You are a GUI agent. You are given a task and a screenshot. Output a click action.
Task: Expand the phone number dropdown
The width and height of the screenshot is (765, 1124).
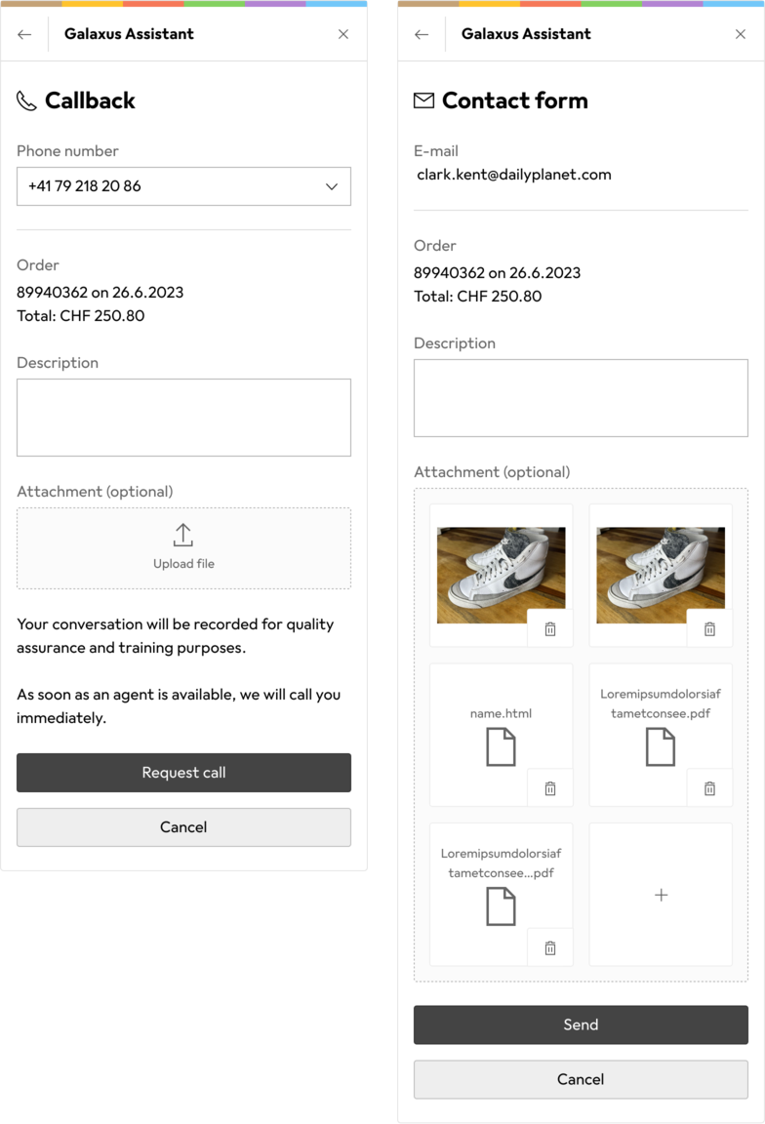pyautogui.click(x=332, y=186)
